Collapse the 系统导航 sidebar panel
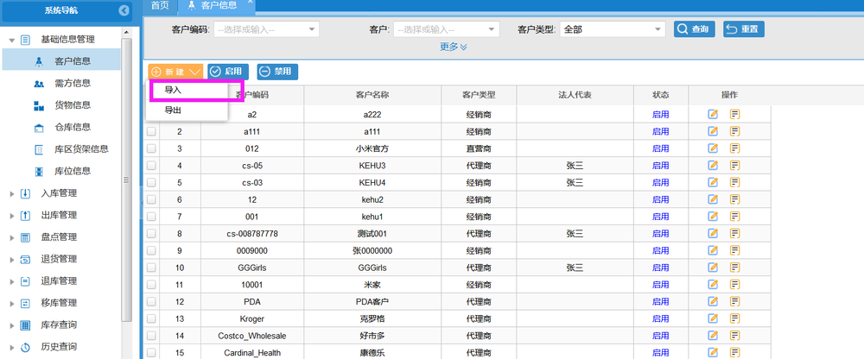The height and width of the screenshot is (359, 864). pyautogui.click(x=124, y=10)
